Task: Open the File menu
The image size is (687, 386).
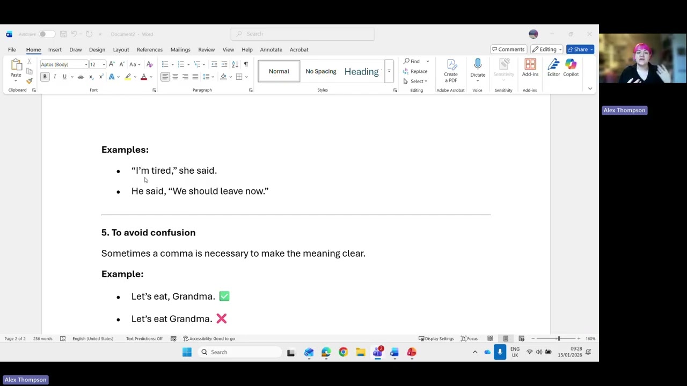Action: coord(12,49)
